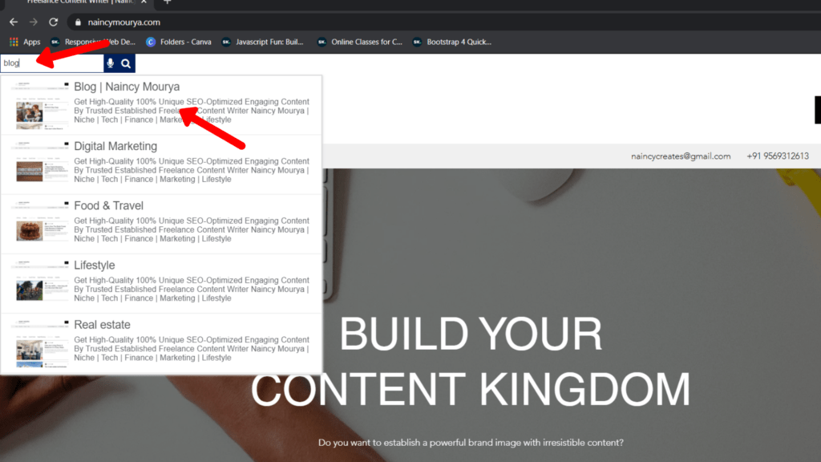Click the naincycreates@gmail.com email link

click(681, 156)
